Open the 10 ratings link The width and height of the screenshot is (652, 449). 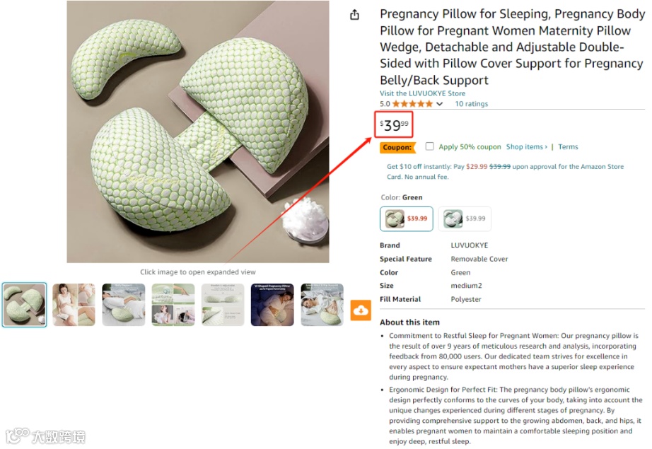click(x=471, y=104)
